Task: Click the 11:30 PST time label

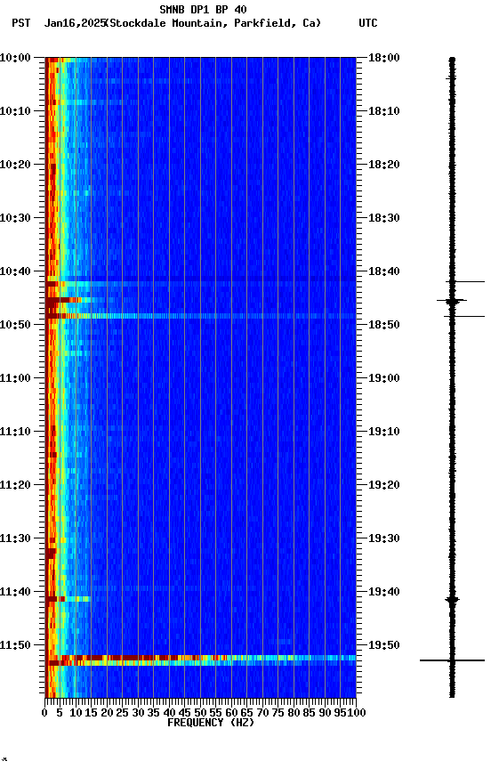Action: click(15, 539)
